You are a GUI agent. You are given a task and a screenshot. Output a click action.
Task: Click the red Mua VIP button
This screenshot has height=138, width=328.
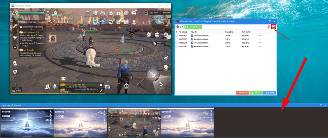coord(243,93)
